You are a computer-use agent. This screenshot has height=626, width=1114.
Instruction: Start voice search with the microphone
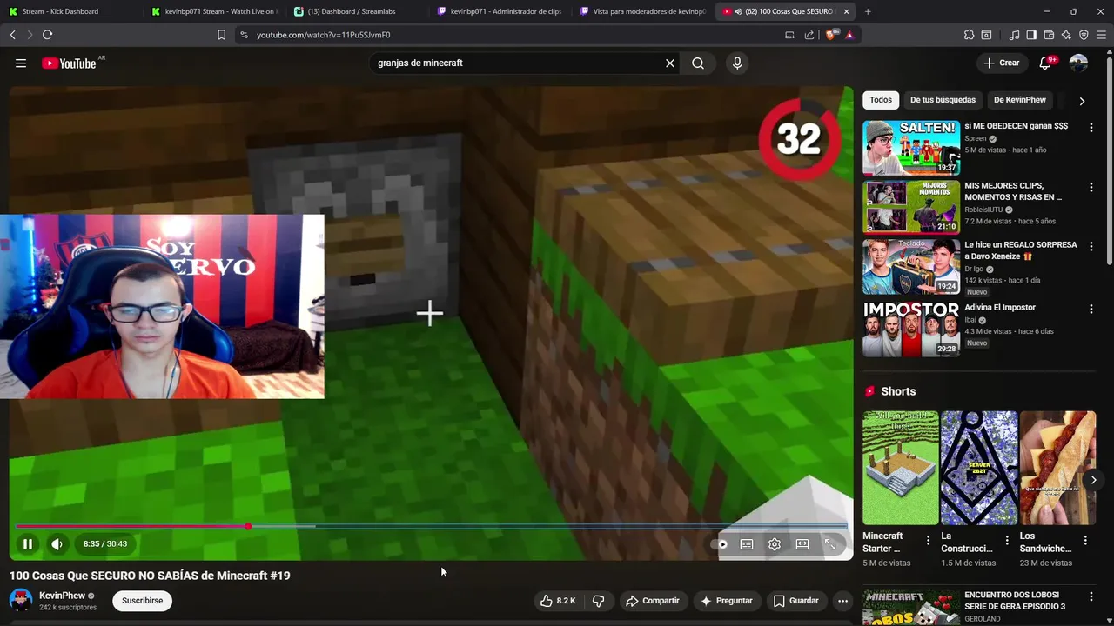click(x=737, y=63)
